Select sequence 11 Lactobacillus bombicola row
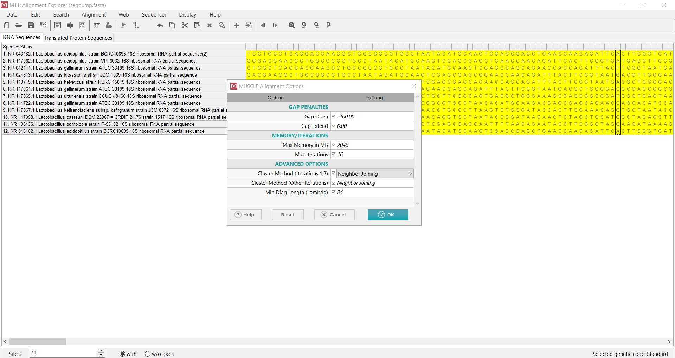This screenshot has height=358, width=675. [114, 124]
